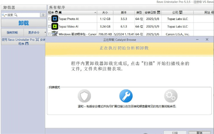Click the uninstaller search input field

point(20,15)
